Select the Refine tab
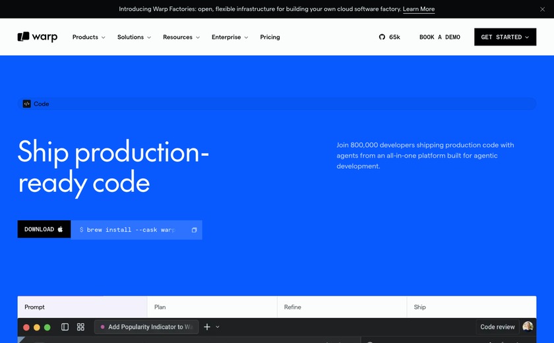The width and height of the screenshot is (554, 343). [x=342, y=307]
